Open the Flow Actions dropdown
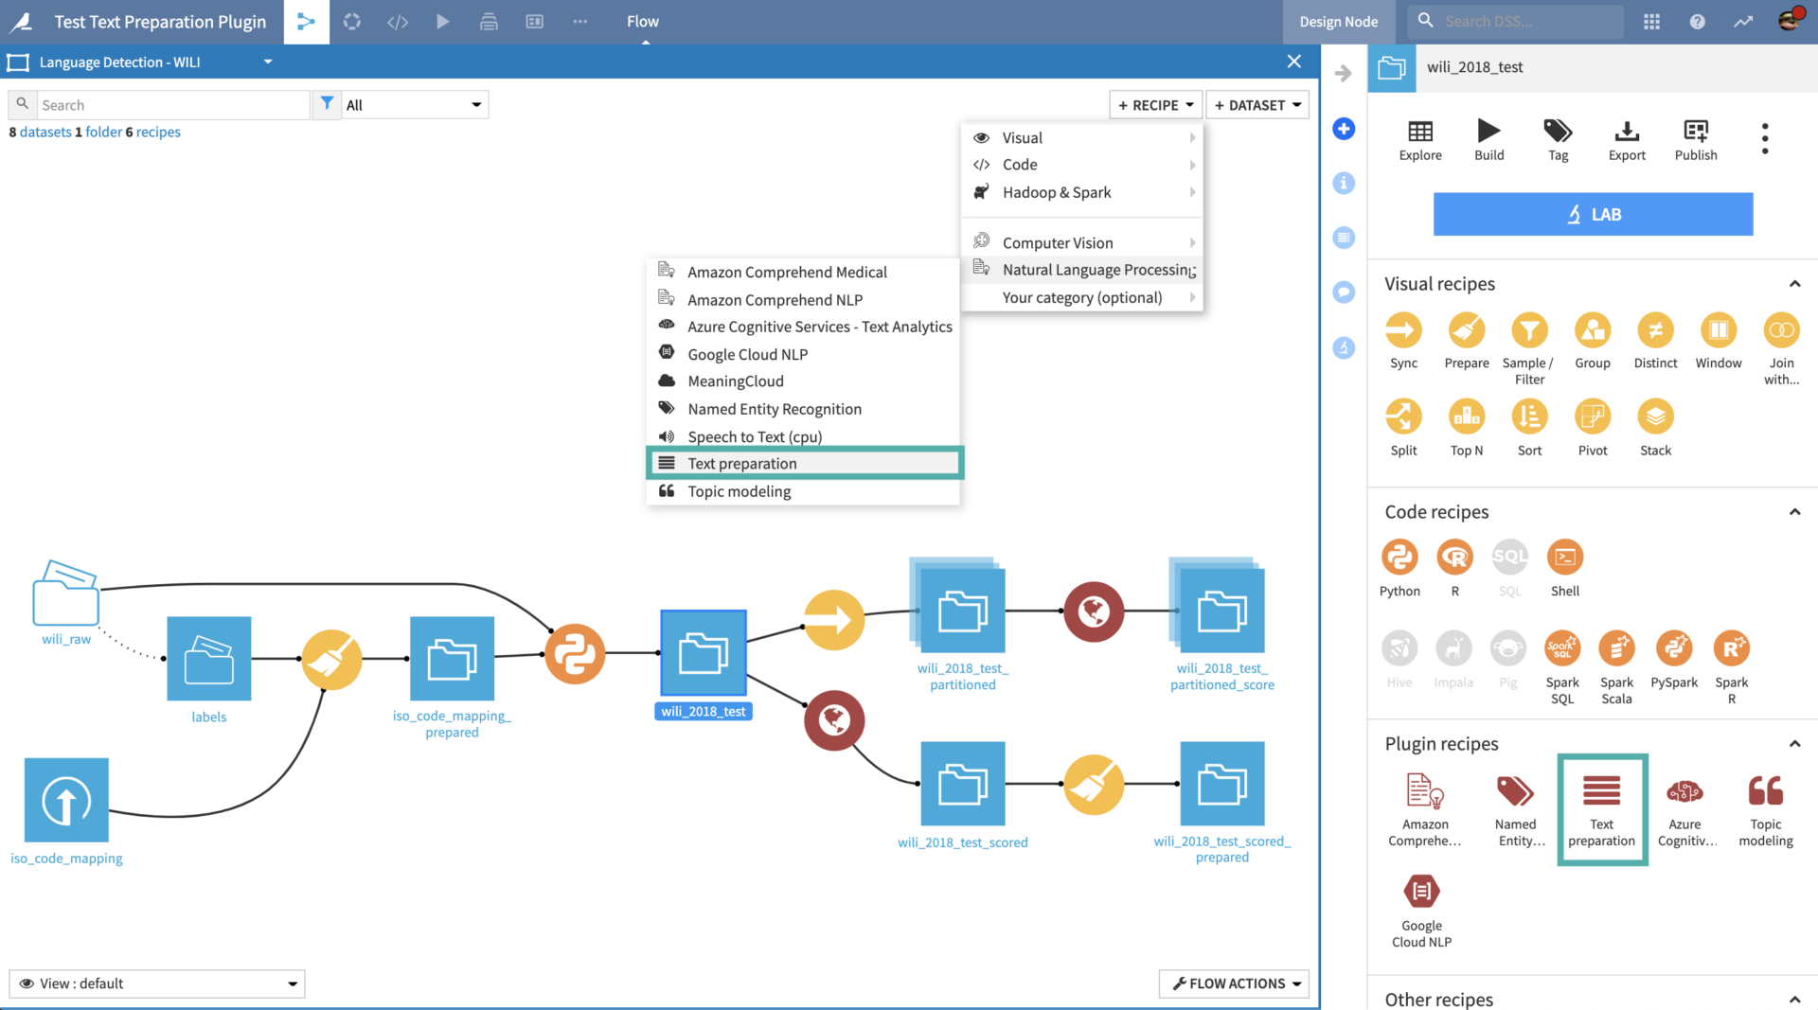The height and width of the screenshot is (1010, 1818). [1234, 983]
